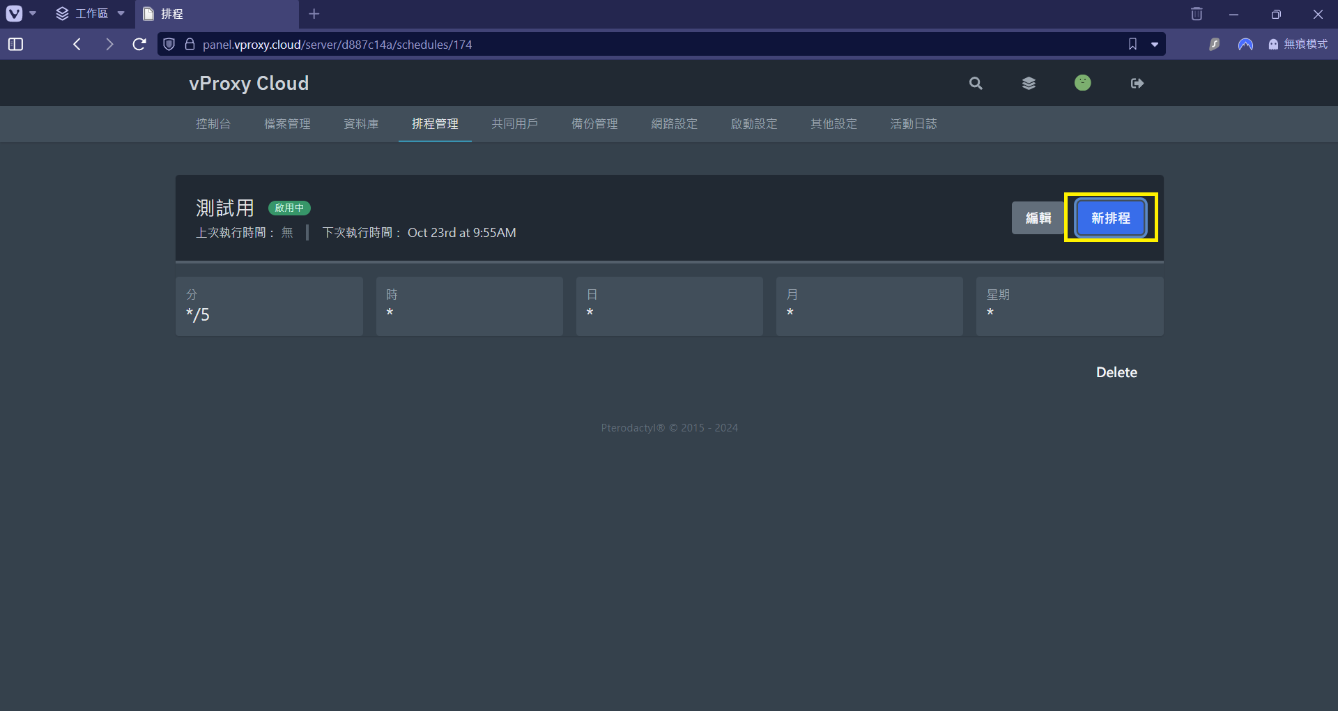Click the address bar URL field
The width and height of the screenshot is (1338, 711).
627,45
